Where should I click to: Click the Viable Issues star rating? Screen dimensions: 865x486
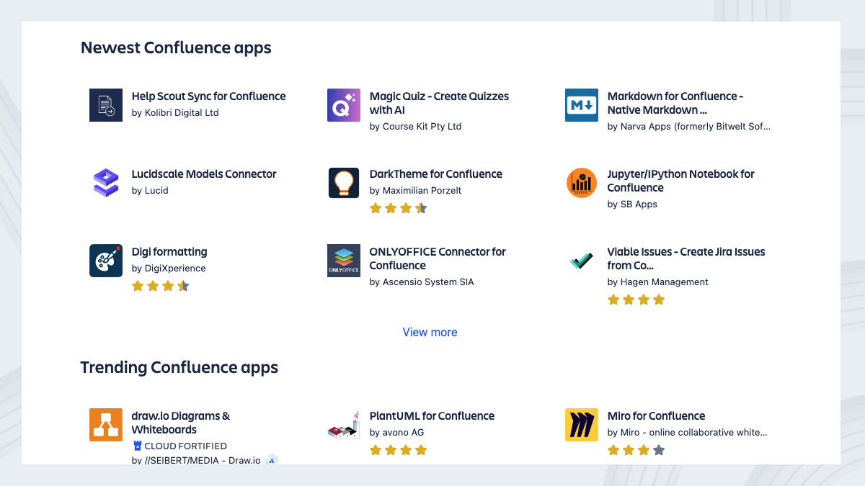click(x=636, y=300)
